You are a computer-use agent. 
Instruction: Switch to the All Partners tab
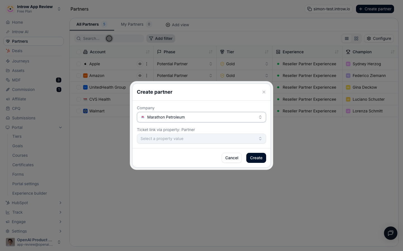tap(92, 24)
